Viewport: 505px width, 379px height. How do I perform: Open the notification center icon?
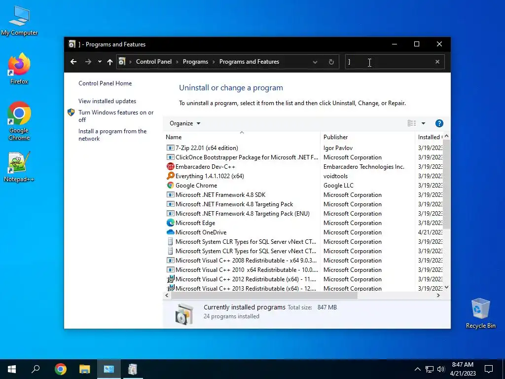489,369
